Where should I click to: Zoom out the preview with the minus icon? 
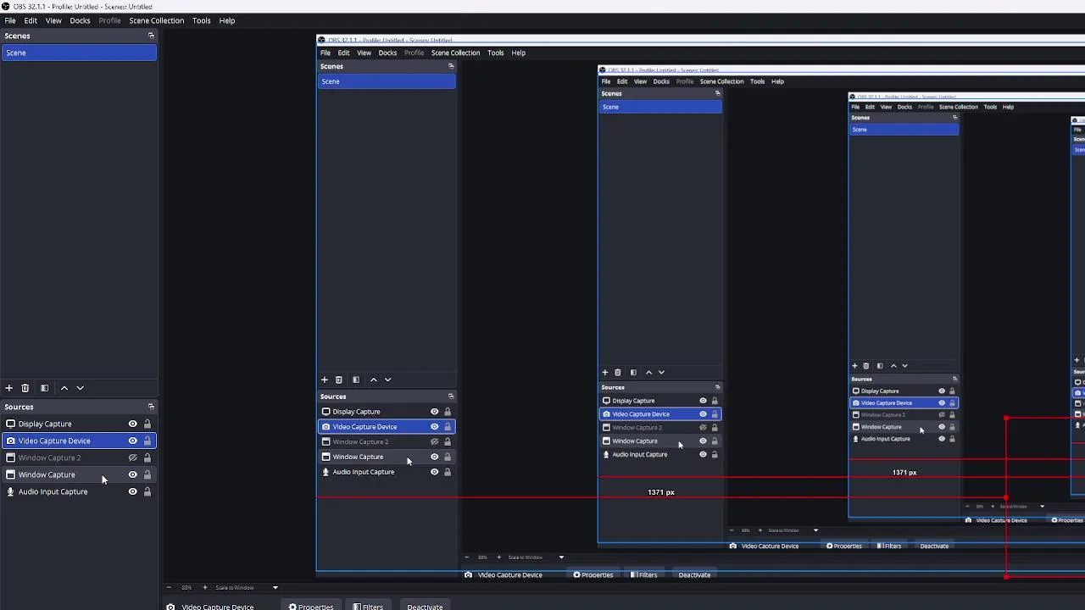tap(169, 587)
